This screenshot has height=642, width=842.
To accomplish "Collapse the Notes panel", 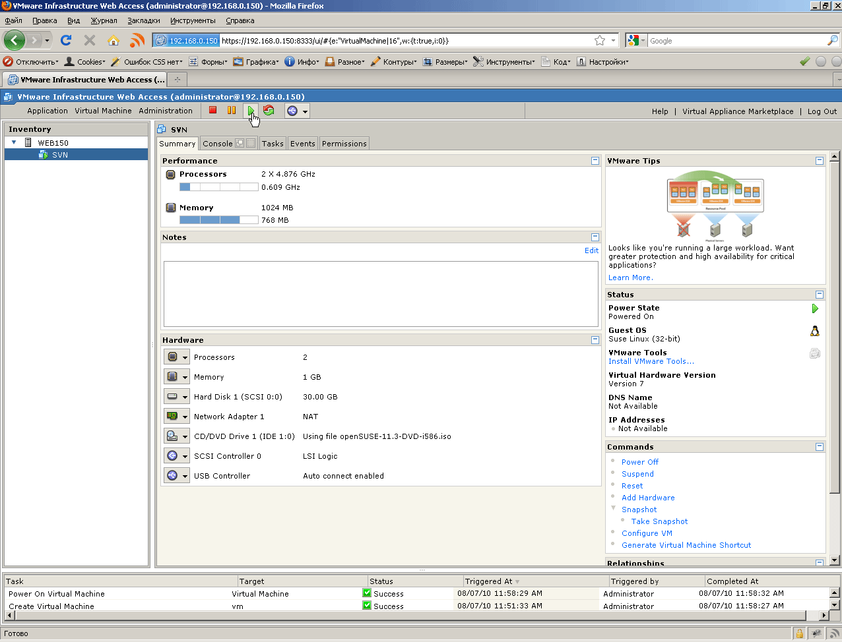I will click(x=595, y=237).
